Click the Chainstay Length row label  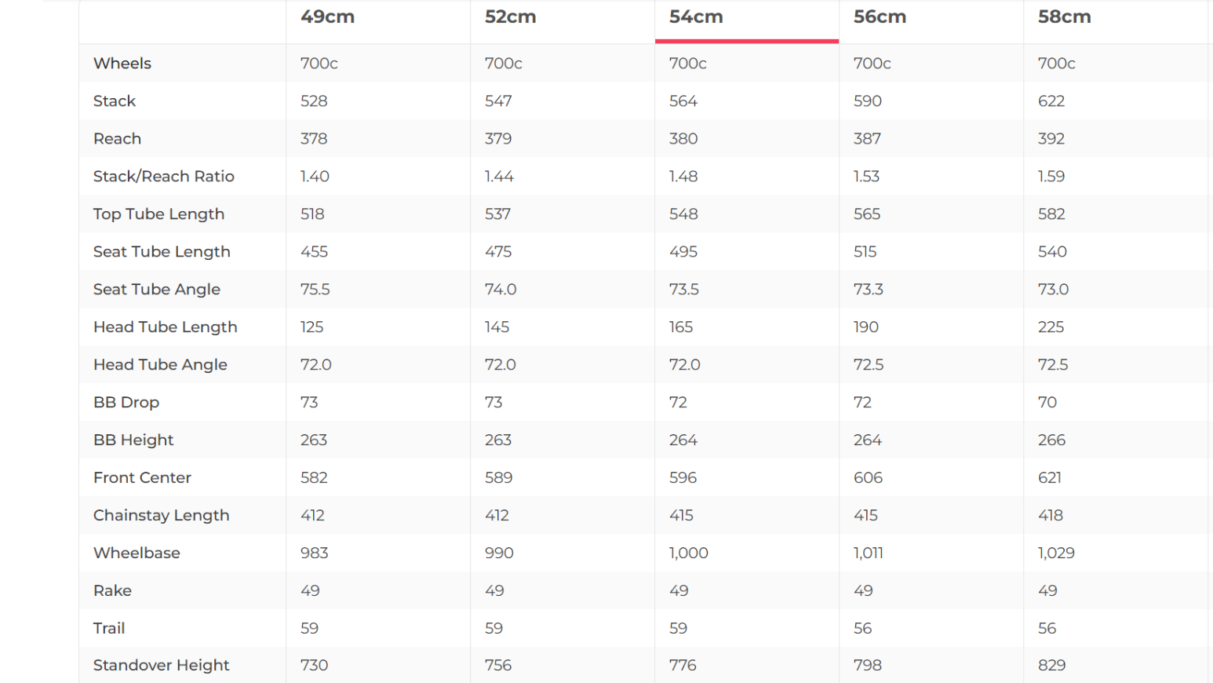click(162, 516)
